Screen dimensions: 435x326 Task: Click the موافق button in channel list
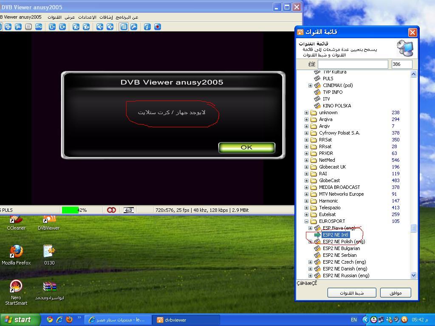tap(395, 293)
